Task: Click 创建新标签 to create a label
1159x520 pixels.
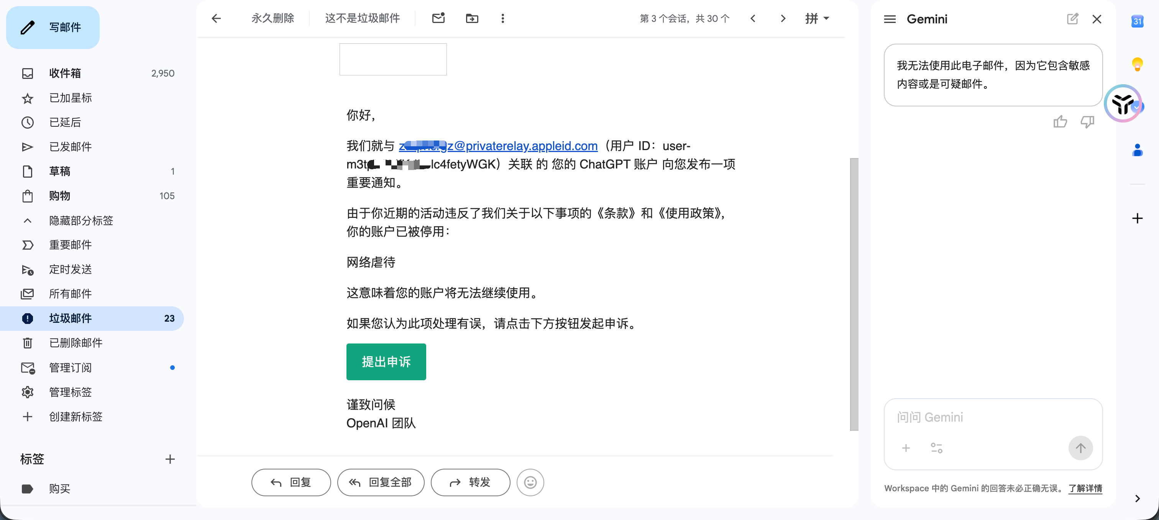Action: click(92, 417)
